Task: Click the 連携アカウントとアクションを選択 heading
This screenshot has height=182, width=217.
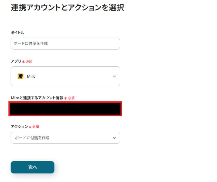Action: point(67,8)
